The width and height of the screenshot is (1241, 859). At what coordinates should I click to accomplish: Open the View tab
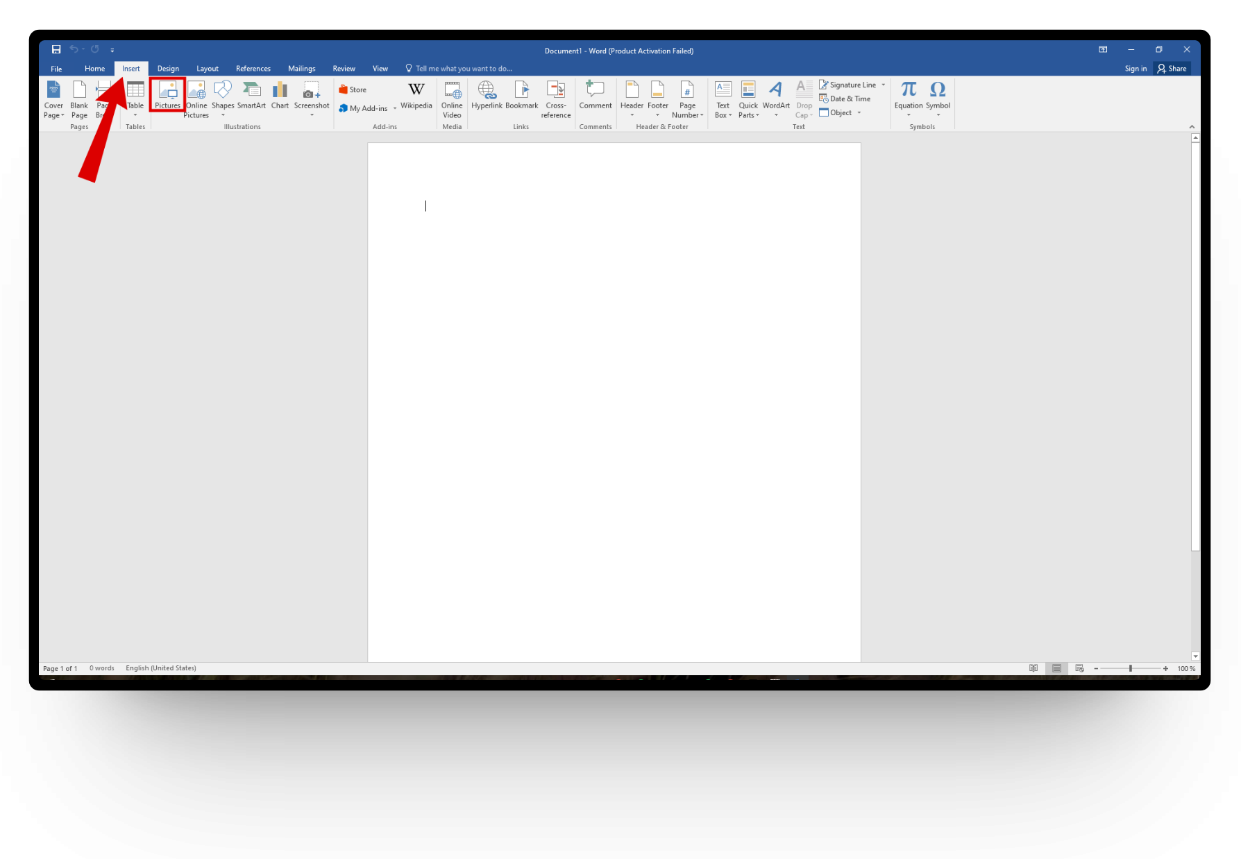[380, 69]
